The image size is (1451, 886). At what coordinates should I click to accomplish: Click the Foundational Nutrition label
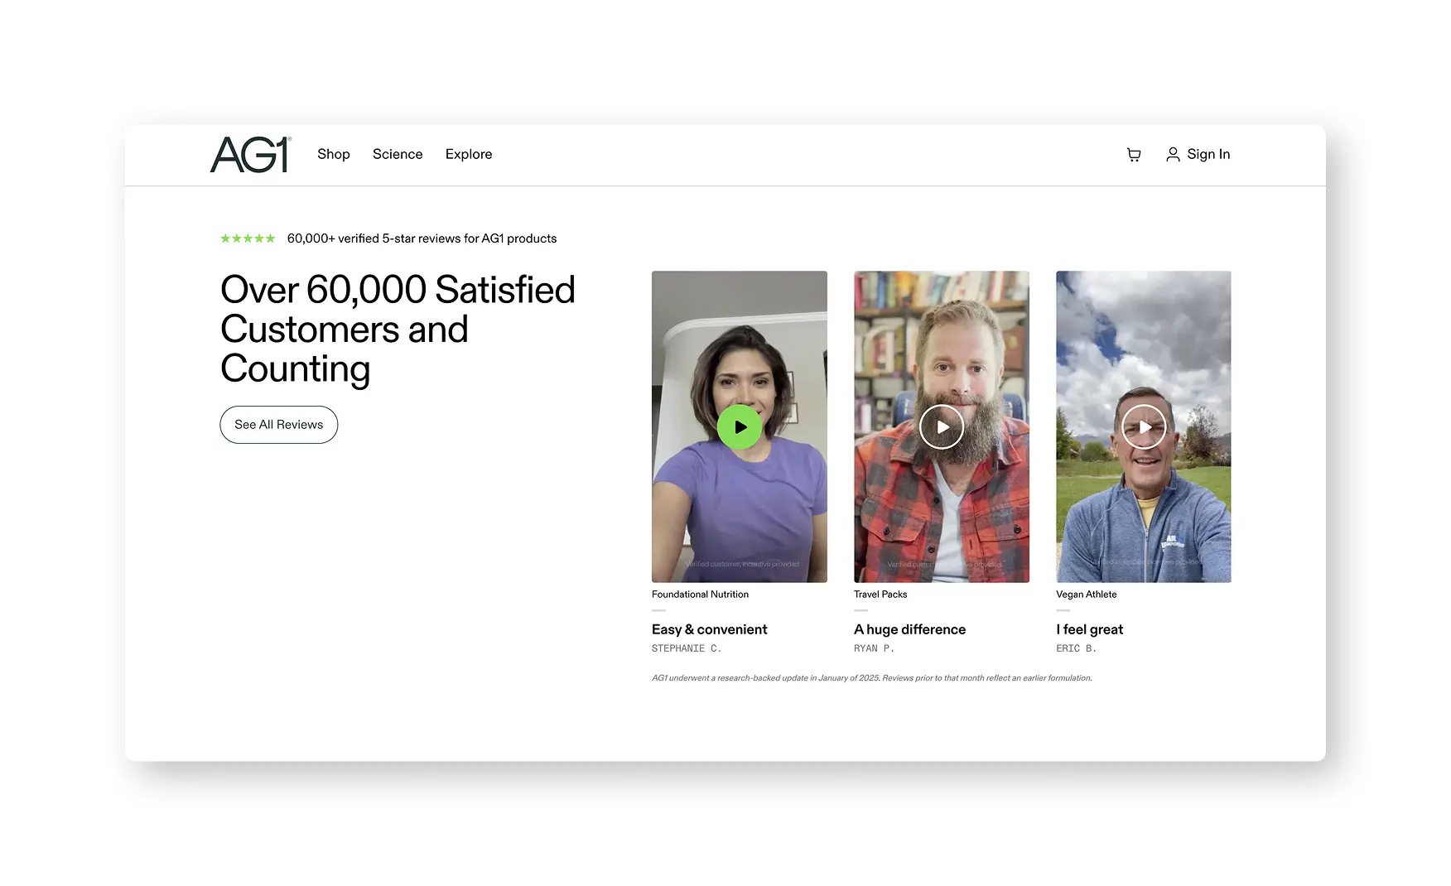coord(701,595)
